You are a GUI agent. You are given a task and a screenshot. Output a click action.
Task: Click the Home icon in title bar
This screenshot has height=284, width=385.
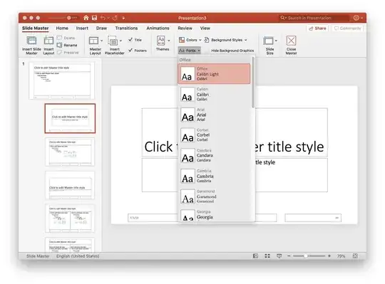86,18
